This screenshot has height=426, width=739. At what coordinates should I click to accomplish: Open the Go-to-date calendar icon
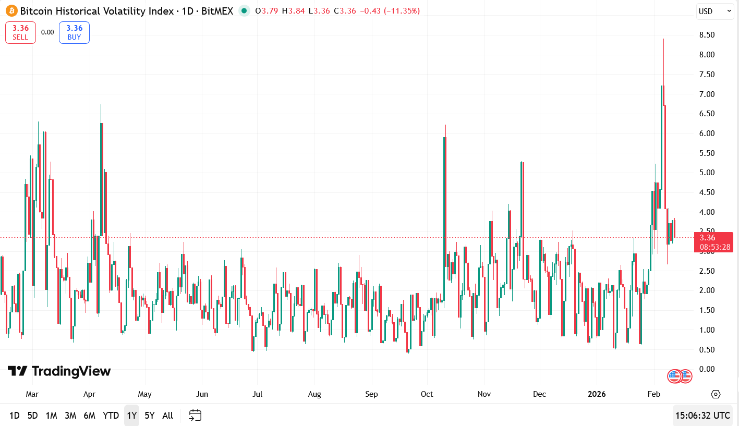(x=195, y=415)
